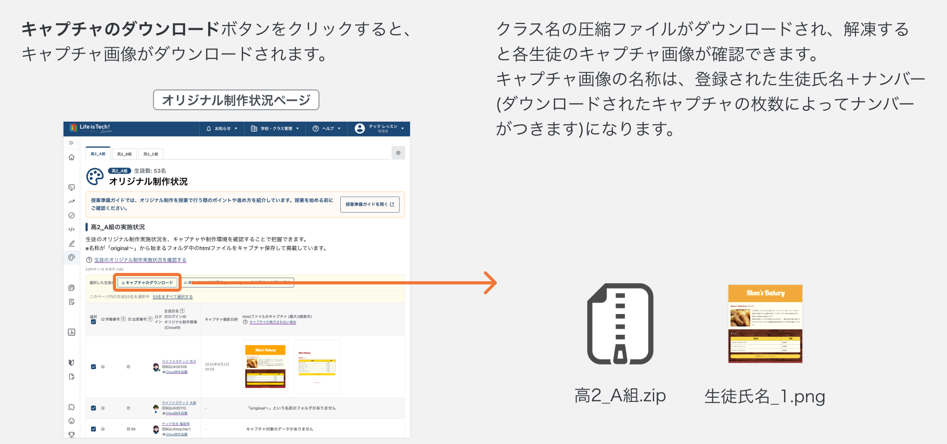Open the monitor/terminal icon in the sidebar
Image resolution: width=947 pixels, height=444 pixels.
pos(71,187)
